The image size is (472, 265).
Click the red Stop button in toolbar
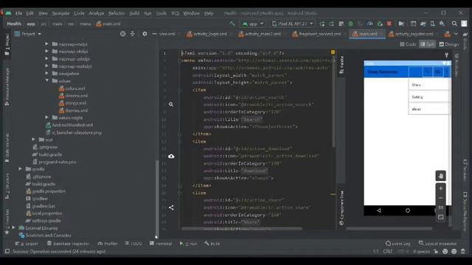click(389, 24)
